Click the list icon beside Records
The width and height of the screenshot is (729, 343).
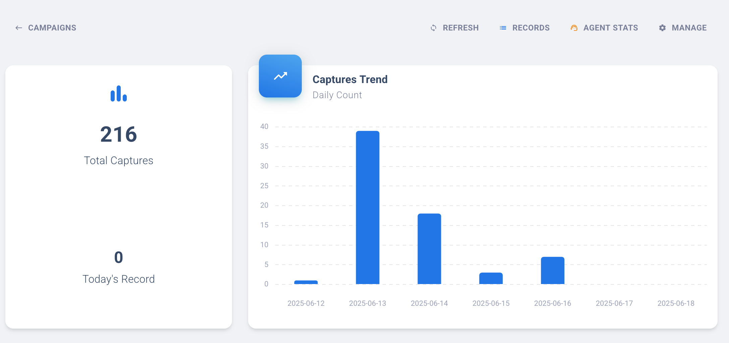503,28
